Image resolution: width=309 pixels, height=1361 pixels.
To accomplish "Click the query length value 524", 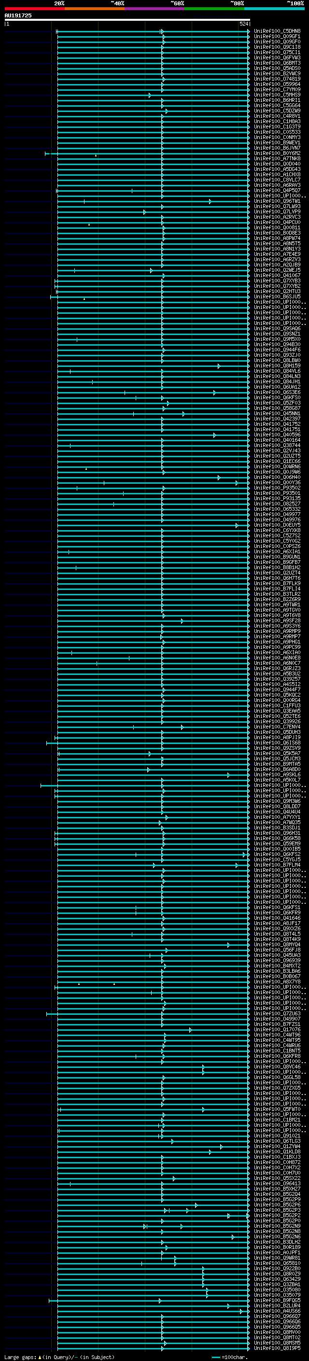I will pyautogui.click(x=243, y=24).
